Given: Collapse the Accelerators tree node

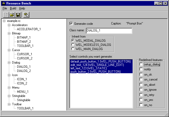Looking at the screenshot, I should pyautogui.click(x=10, y=25).
